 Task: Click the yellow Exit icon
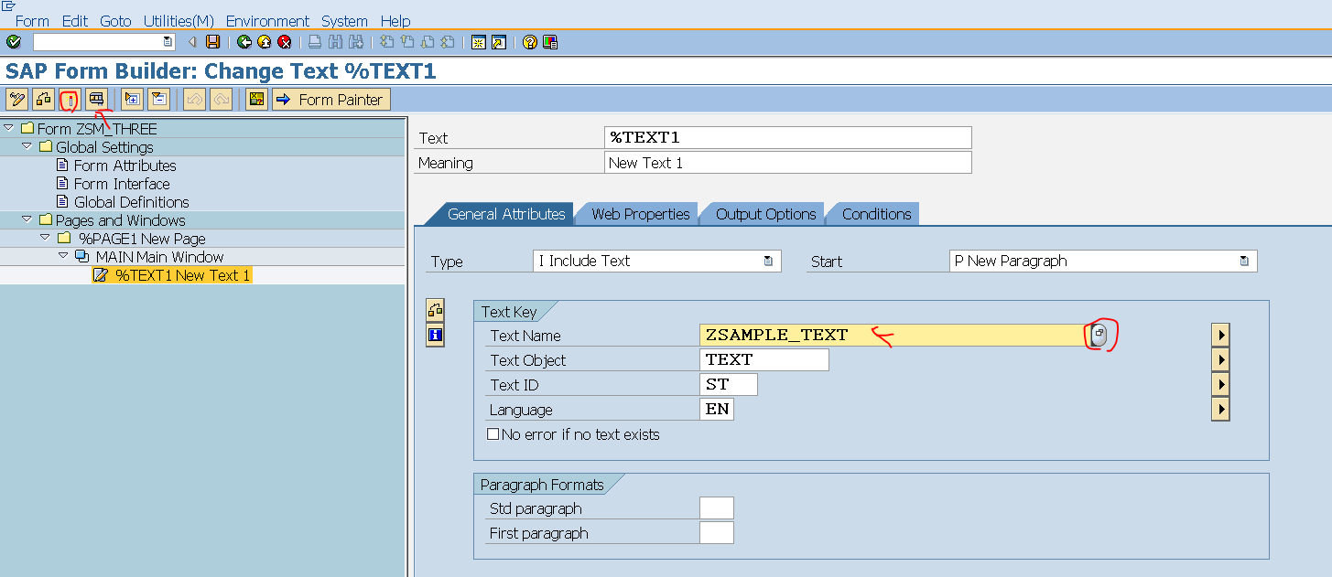(x=265, y=42)
